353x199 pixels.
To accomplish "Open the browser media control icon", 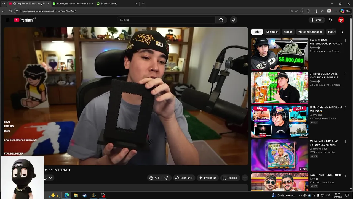I will tap(316, 11).
